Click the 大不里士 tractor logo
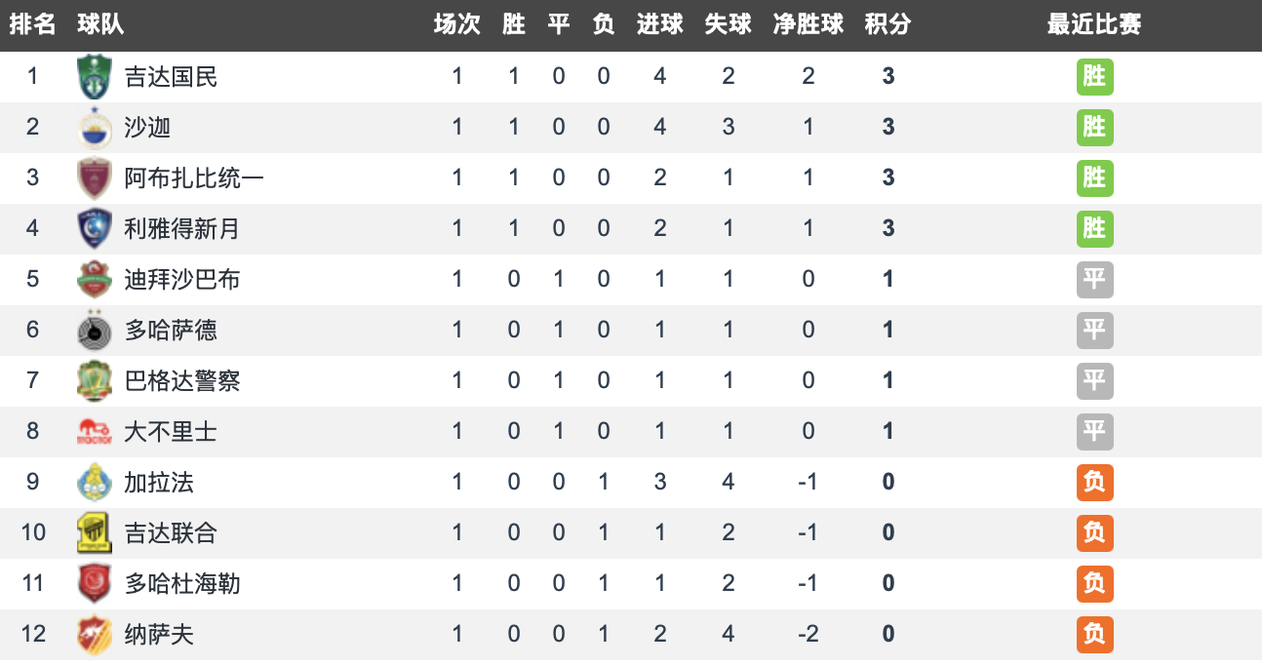1262x667 pixels. pos(95,432)
